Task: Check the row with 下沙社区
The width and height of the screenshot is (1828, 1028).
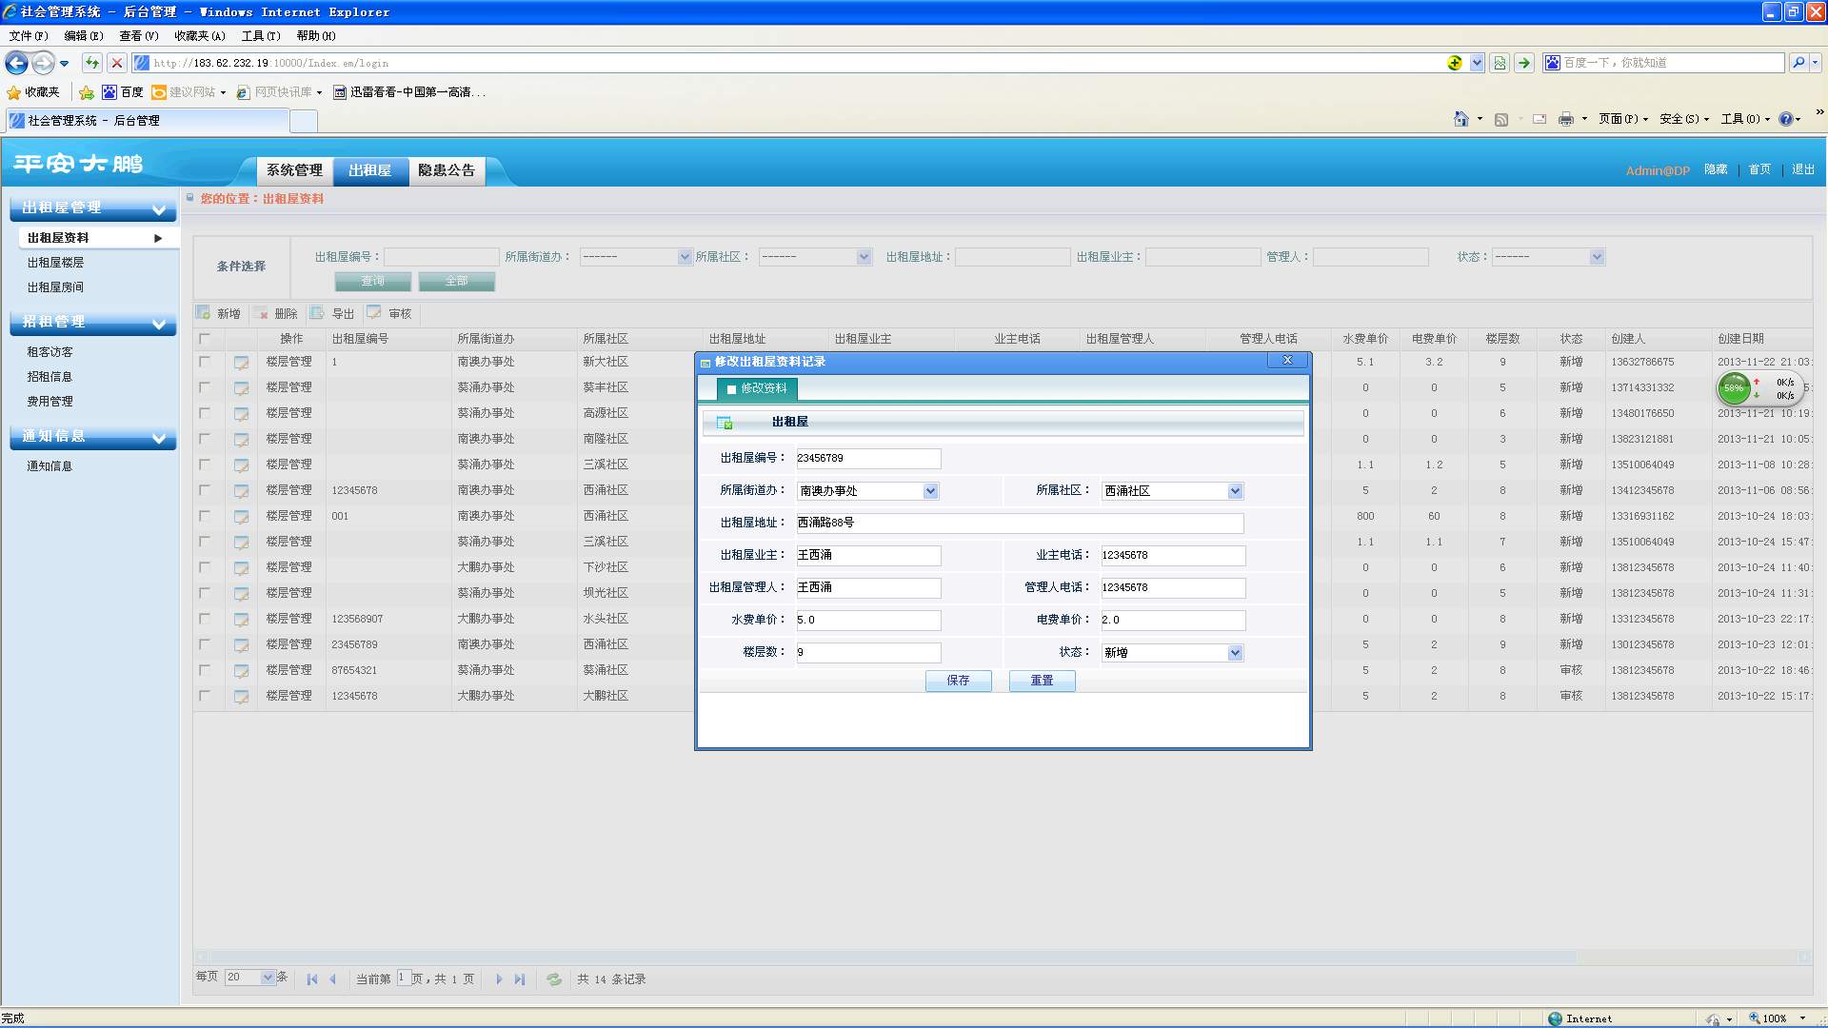Action: pyautogui.click(x=205, y=567)
